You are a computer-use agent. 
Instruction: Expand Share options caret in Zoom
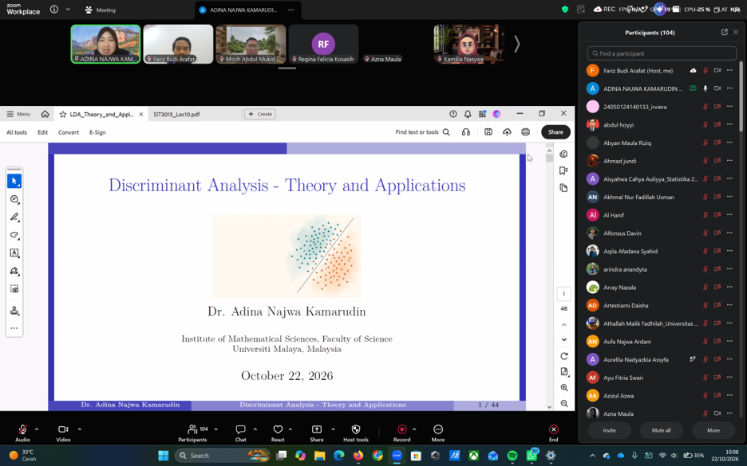coord(333,429)
